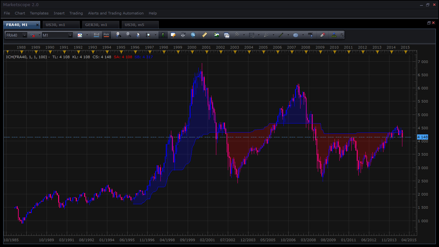Open the Templates menu
This screenshot has height=247, width=439.
point(39,13)
